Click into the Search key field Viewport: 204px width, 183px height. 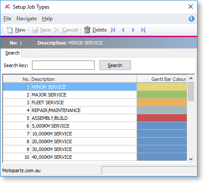click(63, 65)
